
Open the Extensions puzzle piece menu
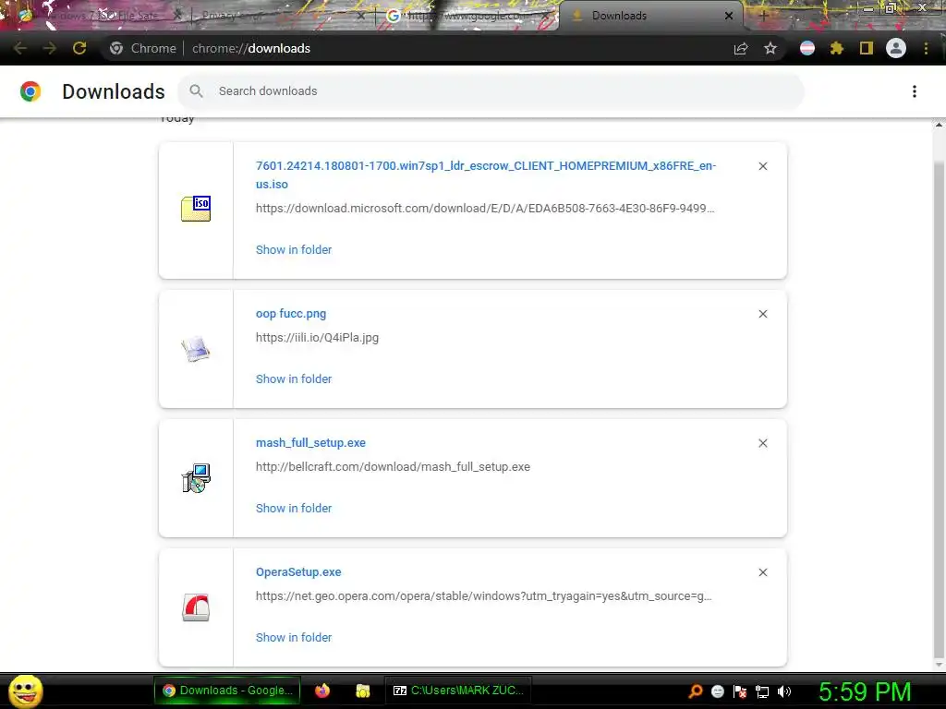point(837,48)
